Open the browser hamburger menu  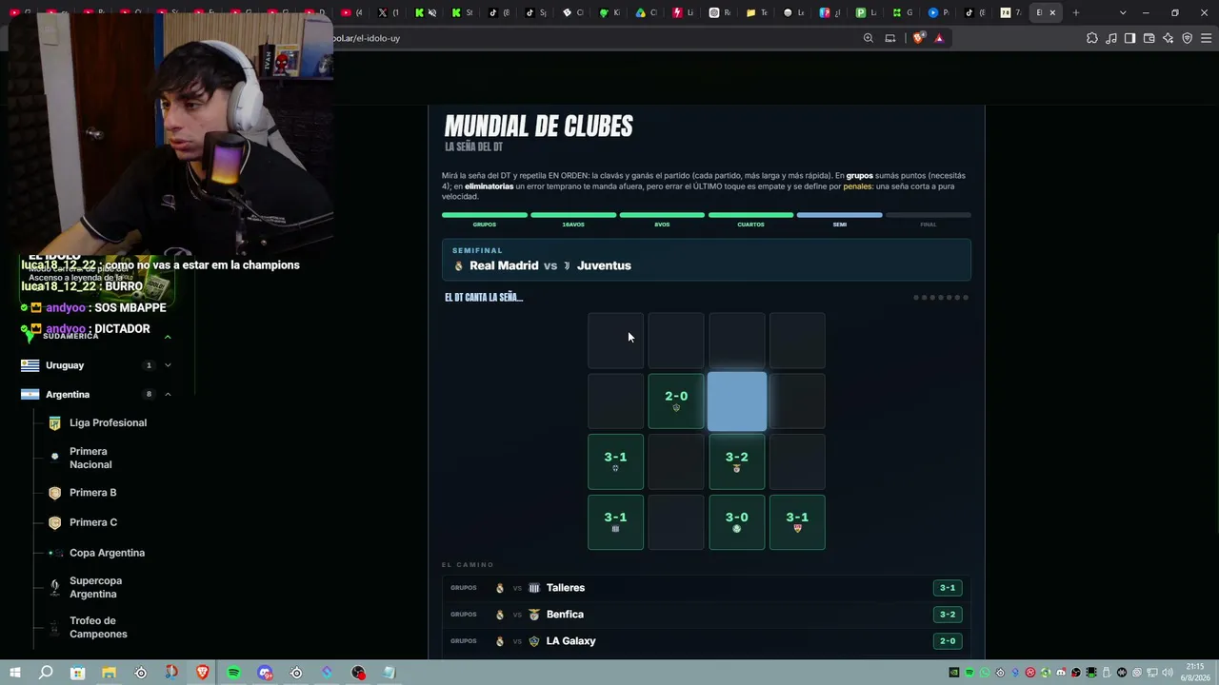[1207, 38]
